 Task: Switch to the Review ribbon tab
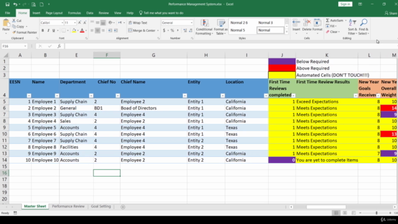[104, 13]
